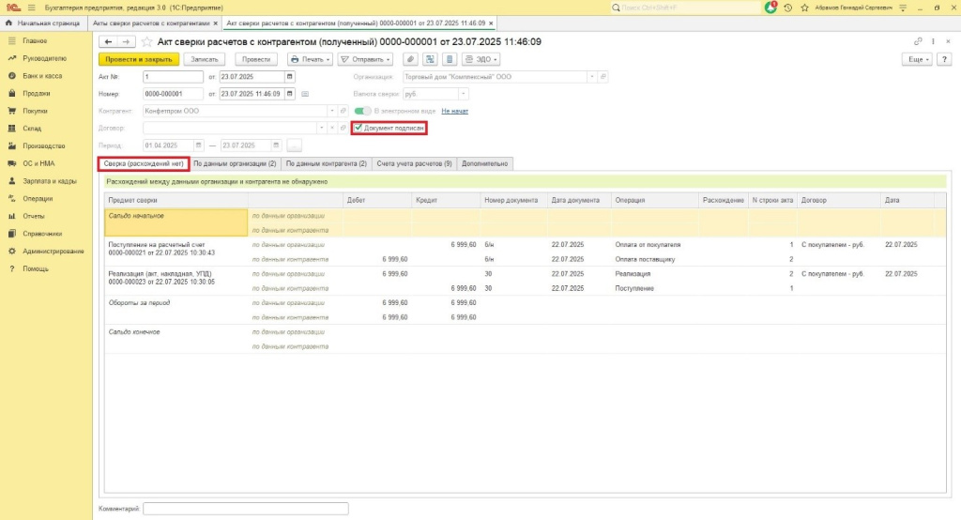Open the Счета учета расчетов tab
Image resolution: width=961 pixels, height=520 pixels.
pyautogui.click(x=414, y=163)
